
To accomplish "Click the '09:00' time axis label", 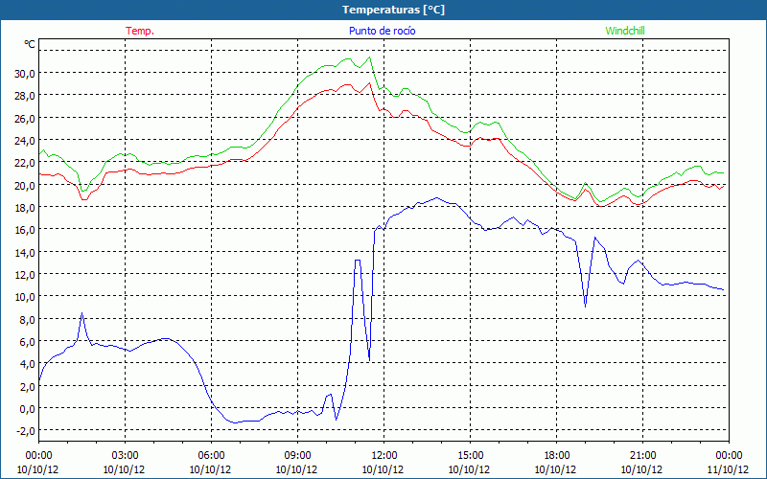I will [297, 456].
